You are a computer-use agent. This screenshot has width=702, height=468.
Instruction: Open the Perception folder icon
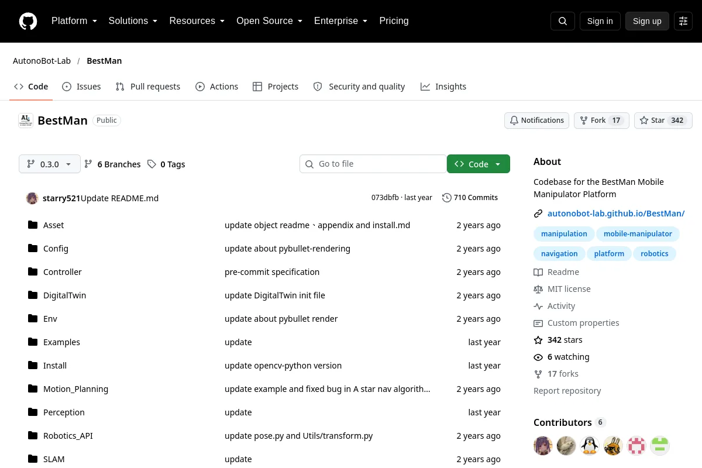pyautogui.click(x=33, y=412)
